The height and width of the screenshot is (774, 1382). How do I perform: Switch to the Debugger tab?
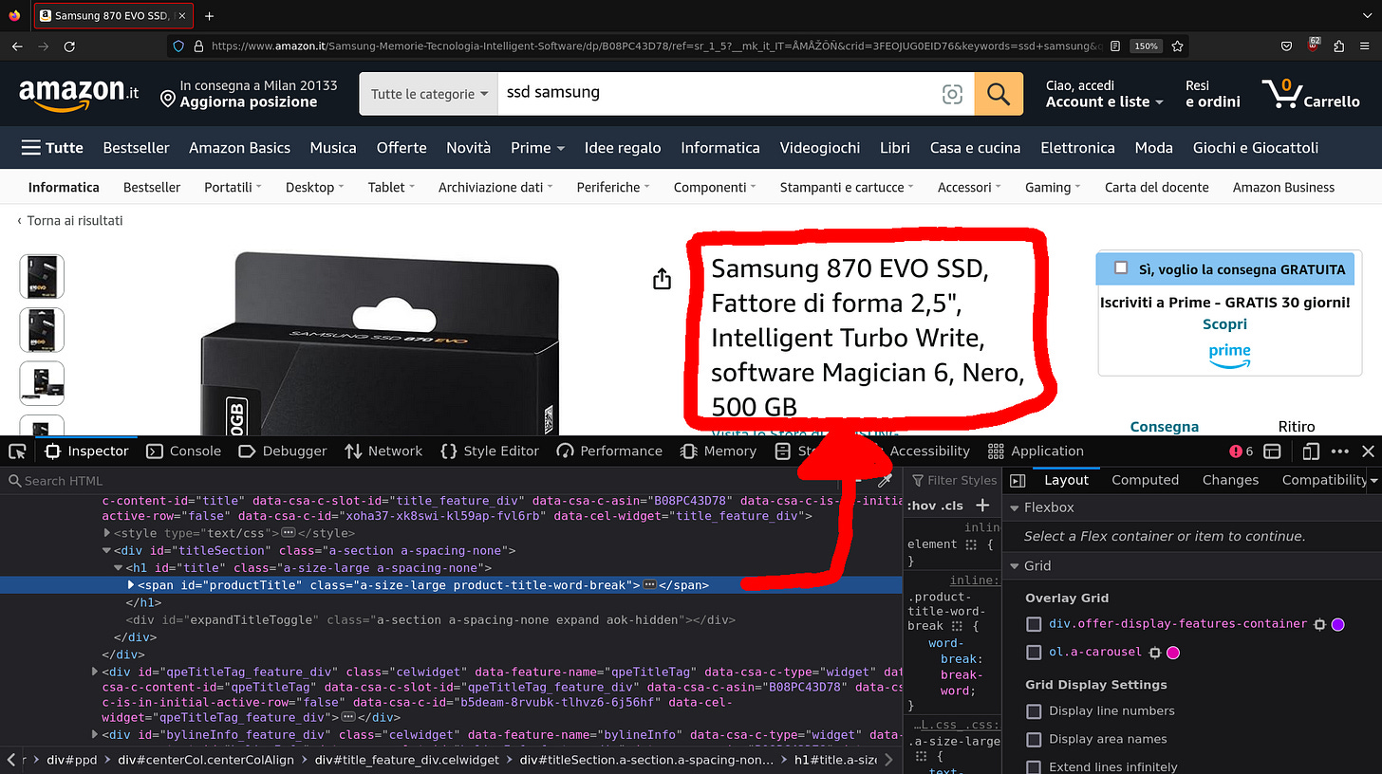[283, 451]
